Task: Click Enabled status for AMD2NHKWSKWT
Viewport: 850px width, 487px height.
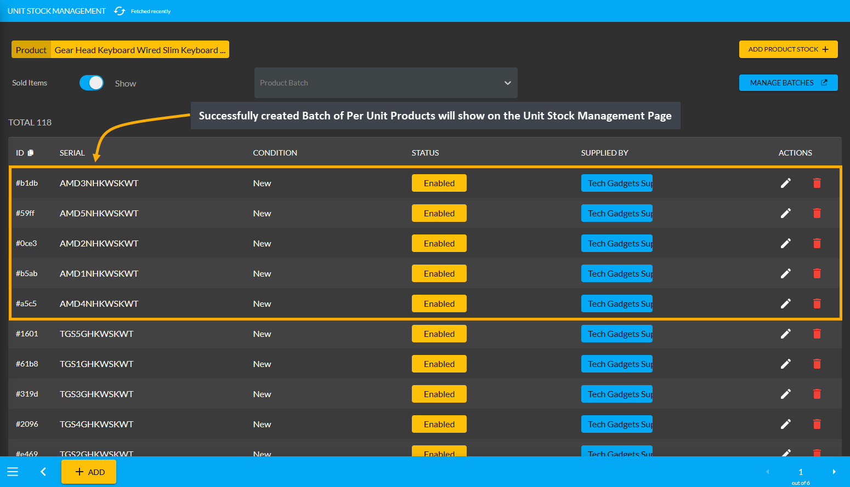Action: point(439,243)
